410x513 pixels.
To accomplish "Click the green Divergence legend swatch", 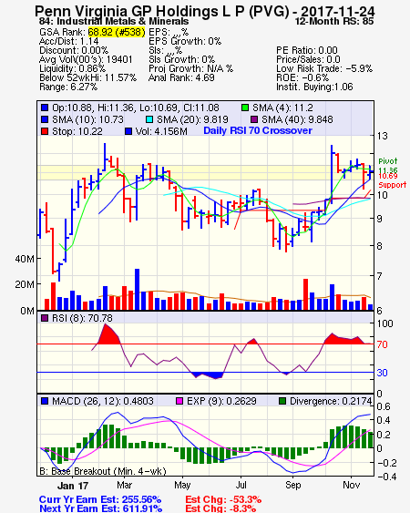I will [x=282, y=401].
